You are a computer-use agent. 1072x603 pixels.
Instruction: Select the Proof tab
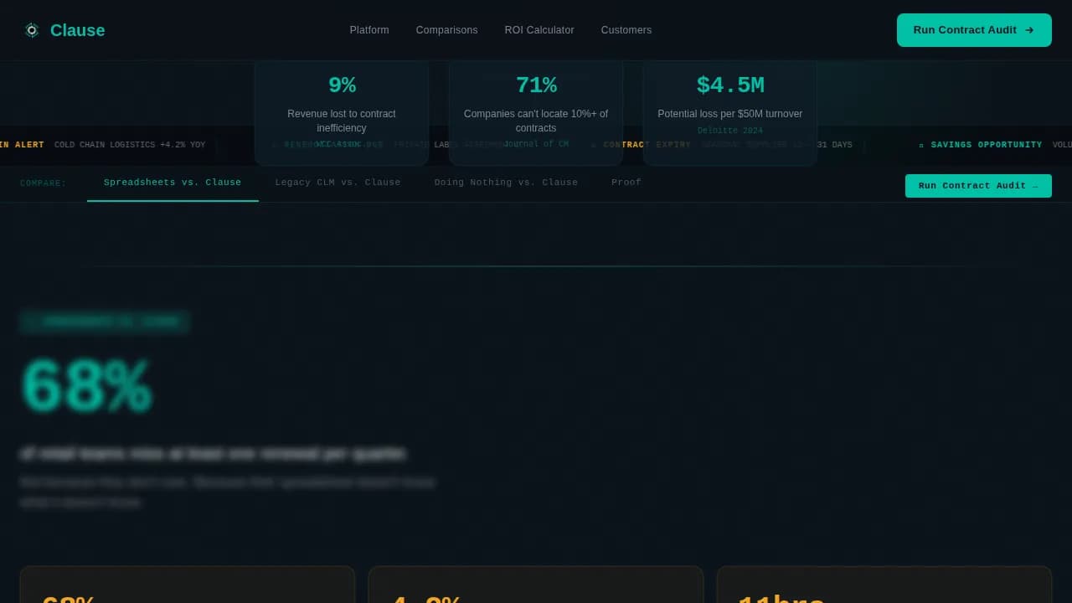tap(626, 183)
